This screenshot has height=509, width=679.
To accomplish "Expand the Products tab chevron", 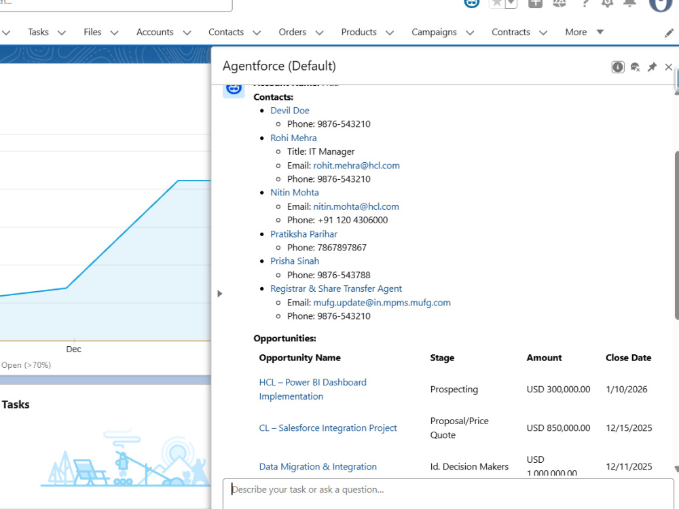I will [390, 33].
